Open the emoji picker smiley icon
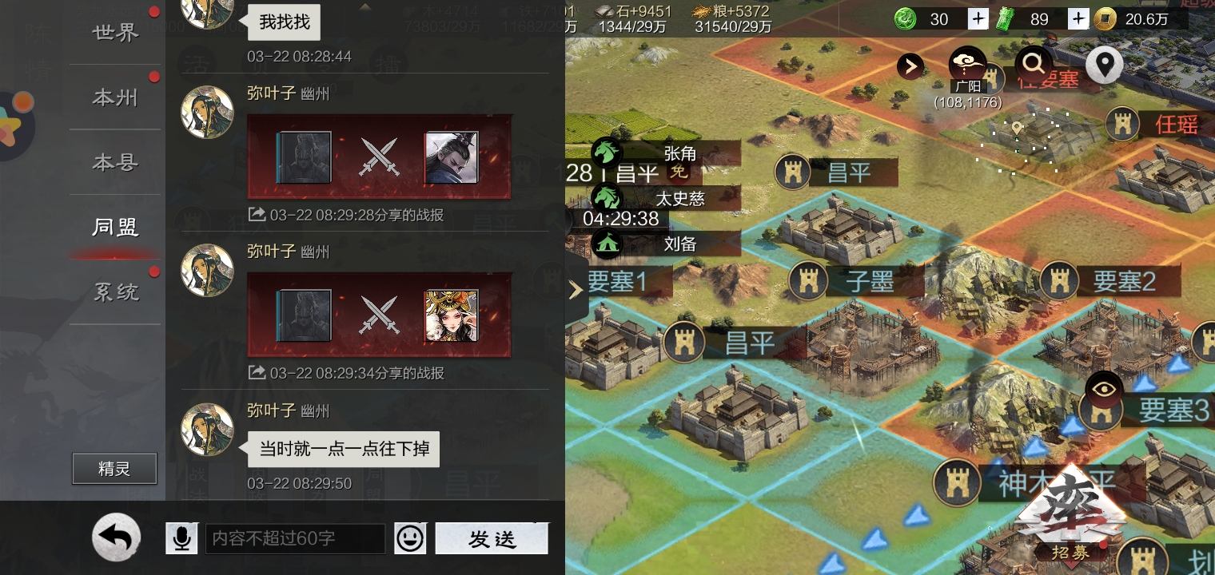The width and height of the screenshot is (1215, 575). (x=411, y=538)
